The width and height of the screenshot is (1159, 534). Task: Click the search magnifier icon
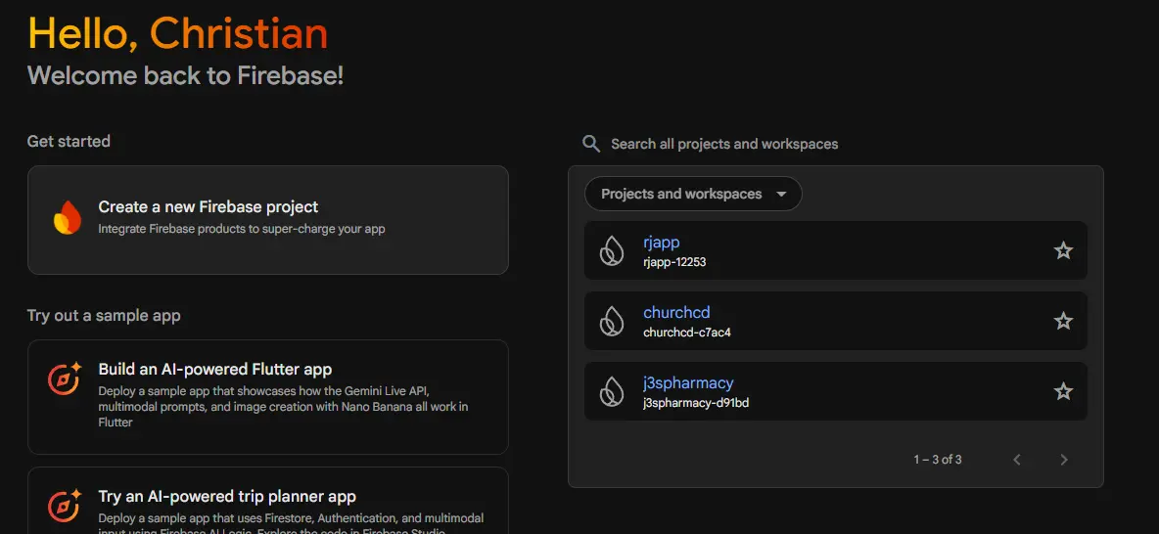coord(590,144)
